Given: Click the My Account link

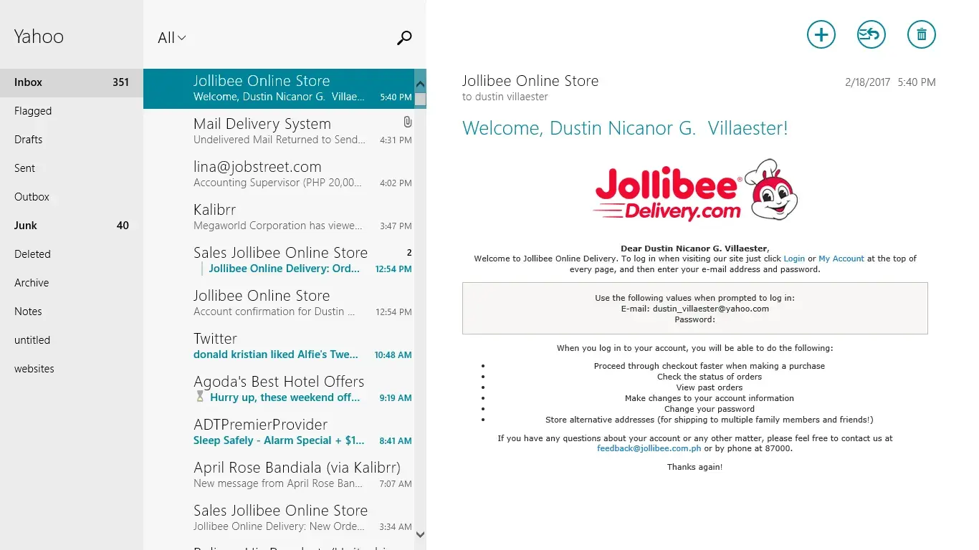Looking at the screenshot, I should (x=841, y=259).
